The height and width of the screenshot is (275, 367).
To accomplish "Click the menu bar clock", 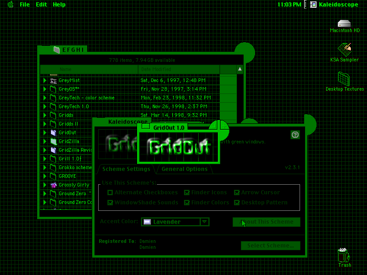I will pos(289,5).
